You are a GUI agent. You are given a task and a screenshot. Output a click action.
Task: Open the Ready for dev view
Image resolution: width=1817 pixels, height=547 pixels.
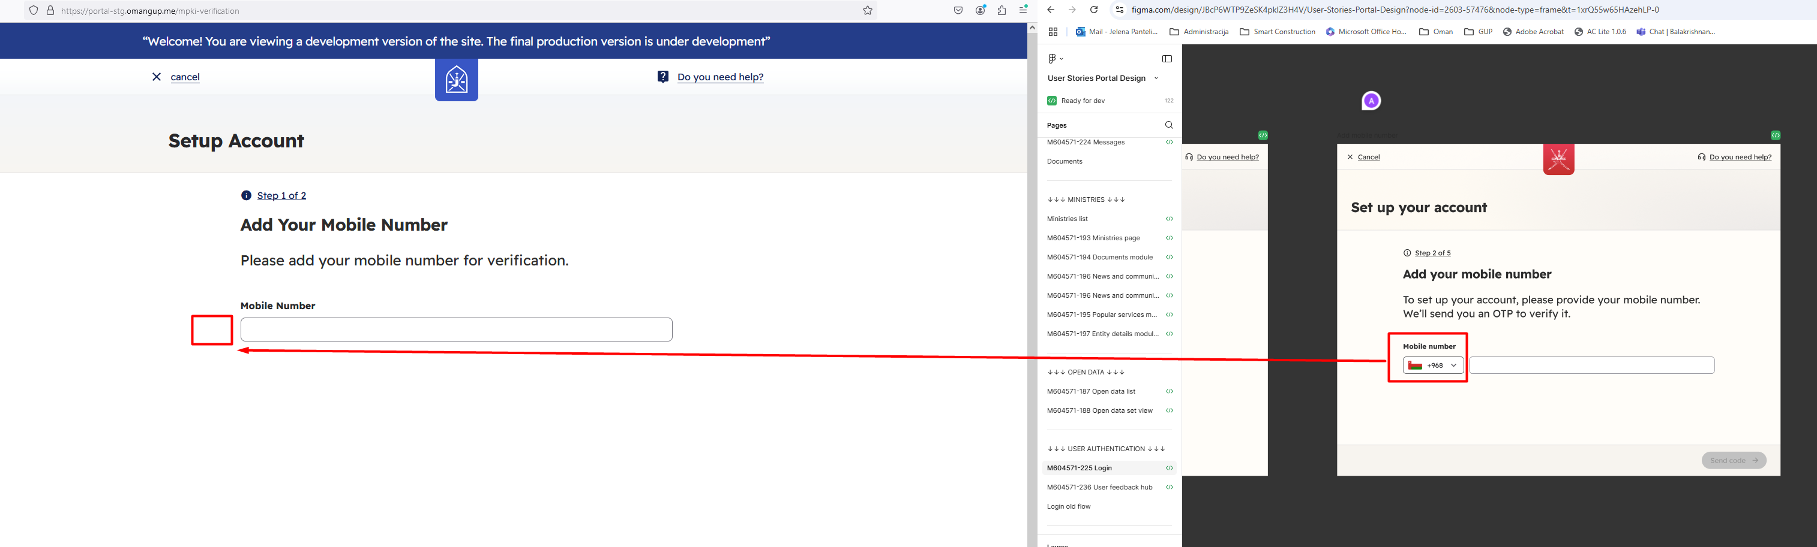point(1082,101)
